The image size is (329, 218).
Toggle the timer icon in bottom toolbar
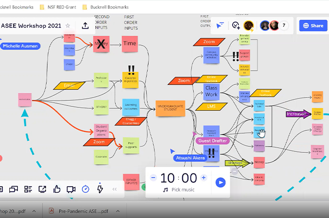click(x=86, y=189)
